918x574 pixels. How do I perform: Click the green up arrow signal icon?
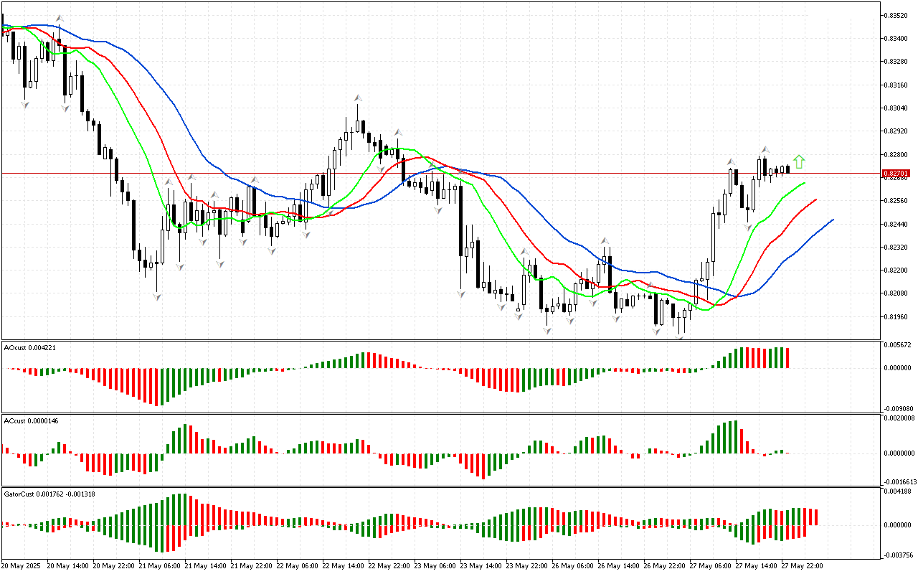point(799,161)
